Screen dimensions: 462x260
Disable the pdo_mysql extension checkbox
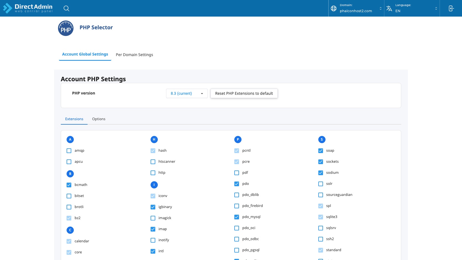[x=237, y=217]
